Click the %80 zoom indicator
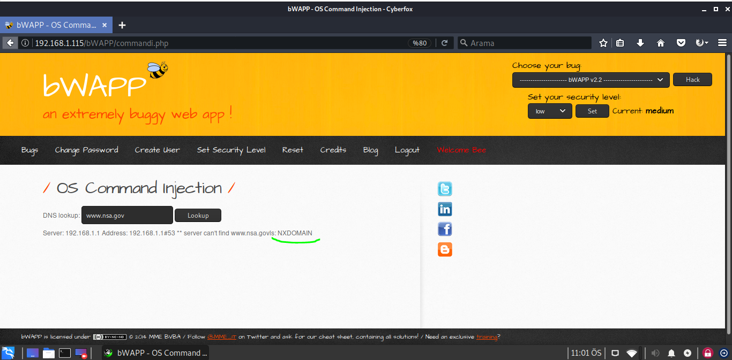The height and width of the screenshot is (360, 732). 420,43
